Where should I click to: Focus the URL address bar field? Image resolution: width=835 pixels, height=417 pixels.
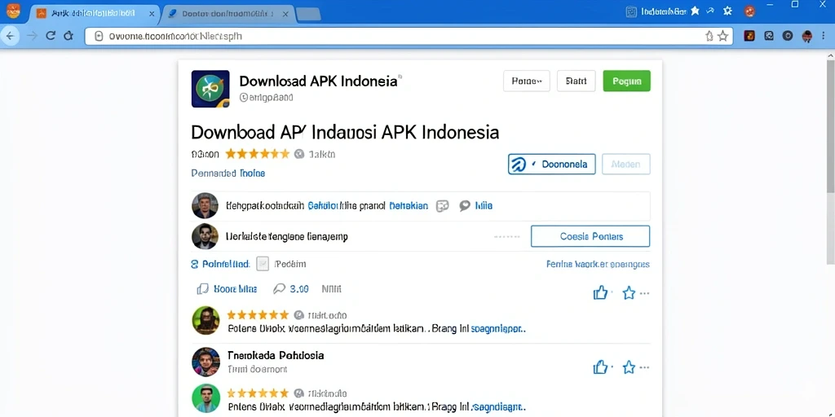(409, 36)
